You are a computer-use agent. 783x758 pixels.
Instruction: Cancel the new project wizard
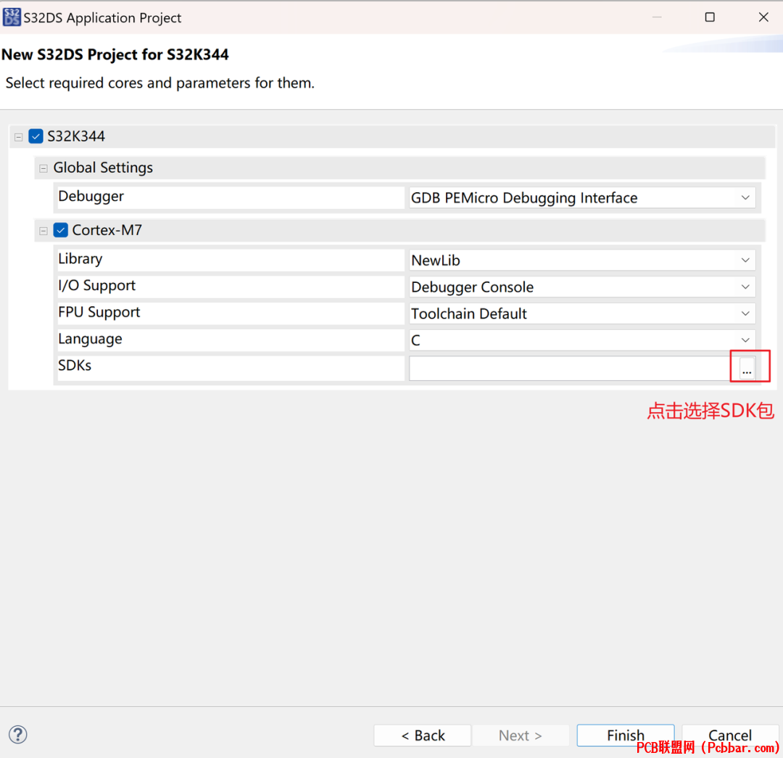[x=730, y=736]
